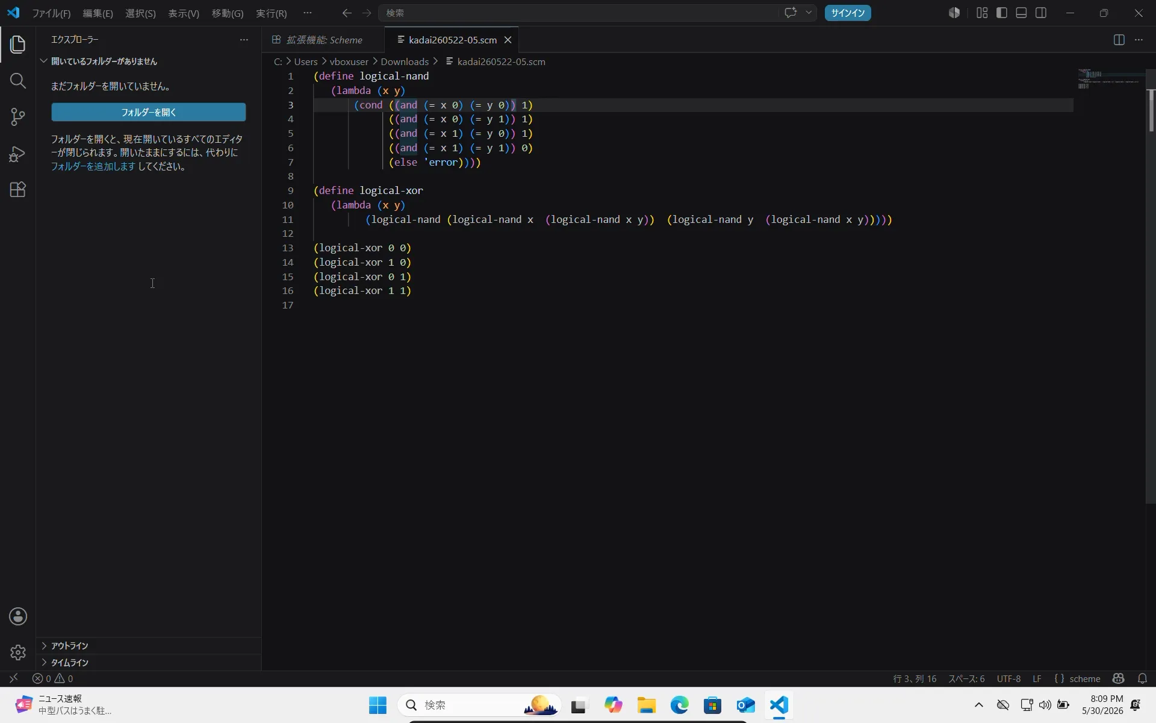The height and width of the screenshot is (723, 1156).
Task: Click the サインイン button
Action: 848,13
